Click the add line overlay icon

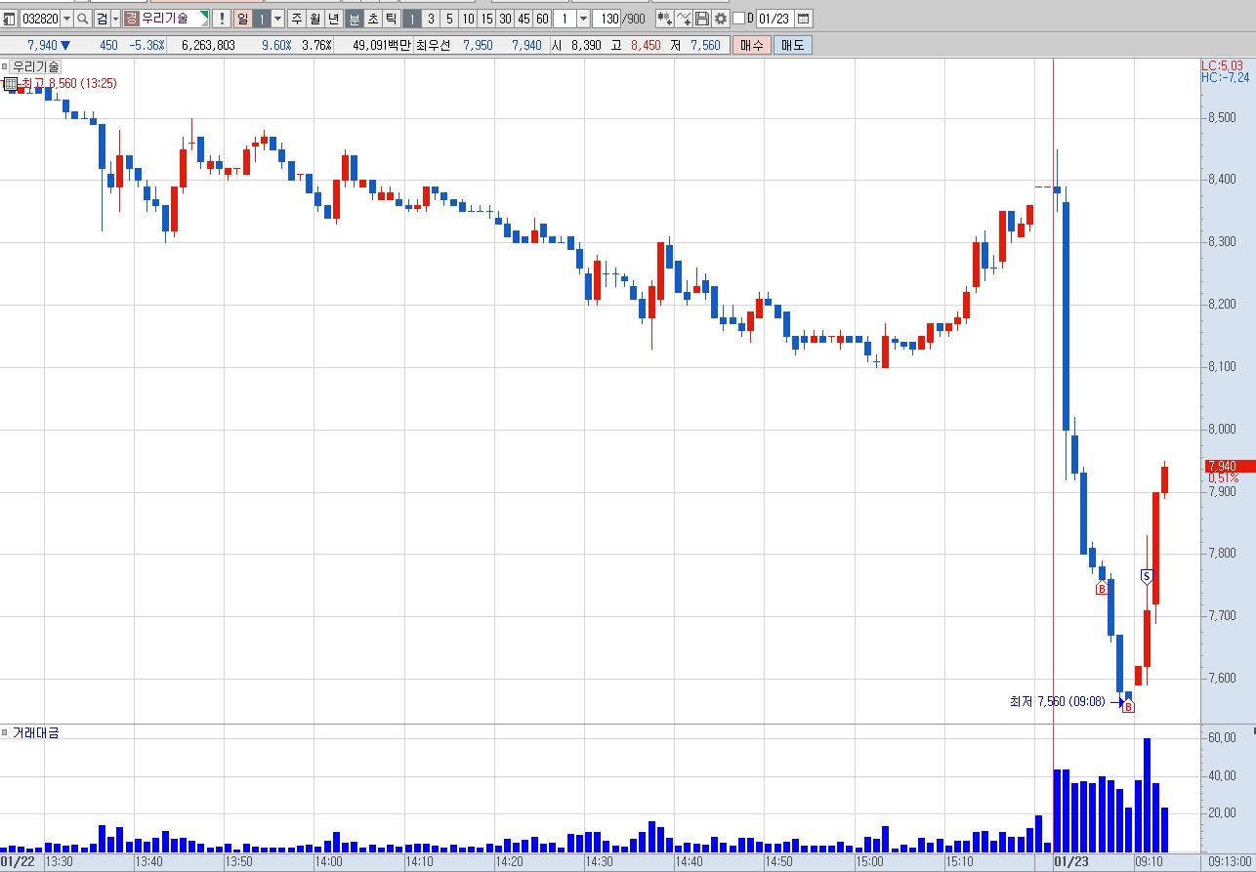tap(684, 19)
